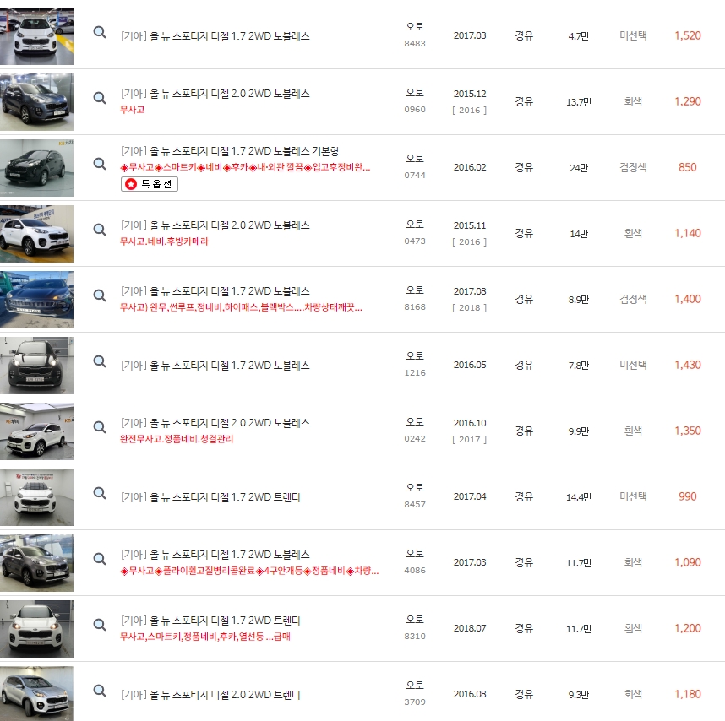Open white car photo of the 1,200 listing

(x=36, y=629)
